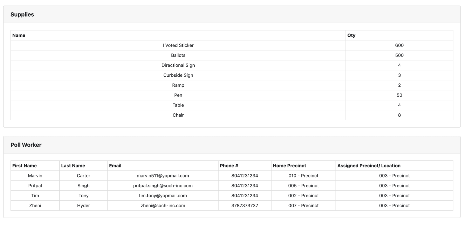Select the Ramp supply row
This screenshot has height=225, width=463.
(x=178, y=85)
